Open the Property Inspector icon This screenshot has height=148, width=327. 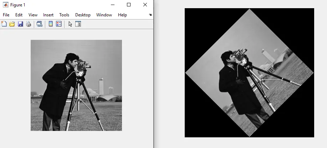coord(78,24)
